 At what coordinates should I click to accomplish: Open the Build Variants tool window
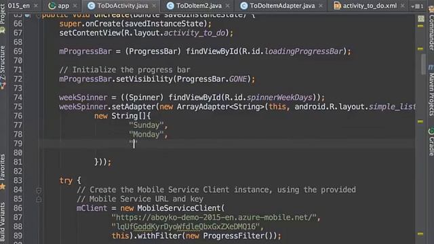(x=3, y=222)
